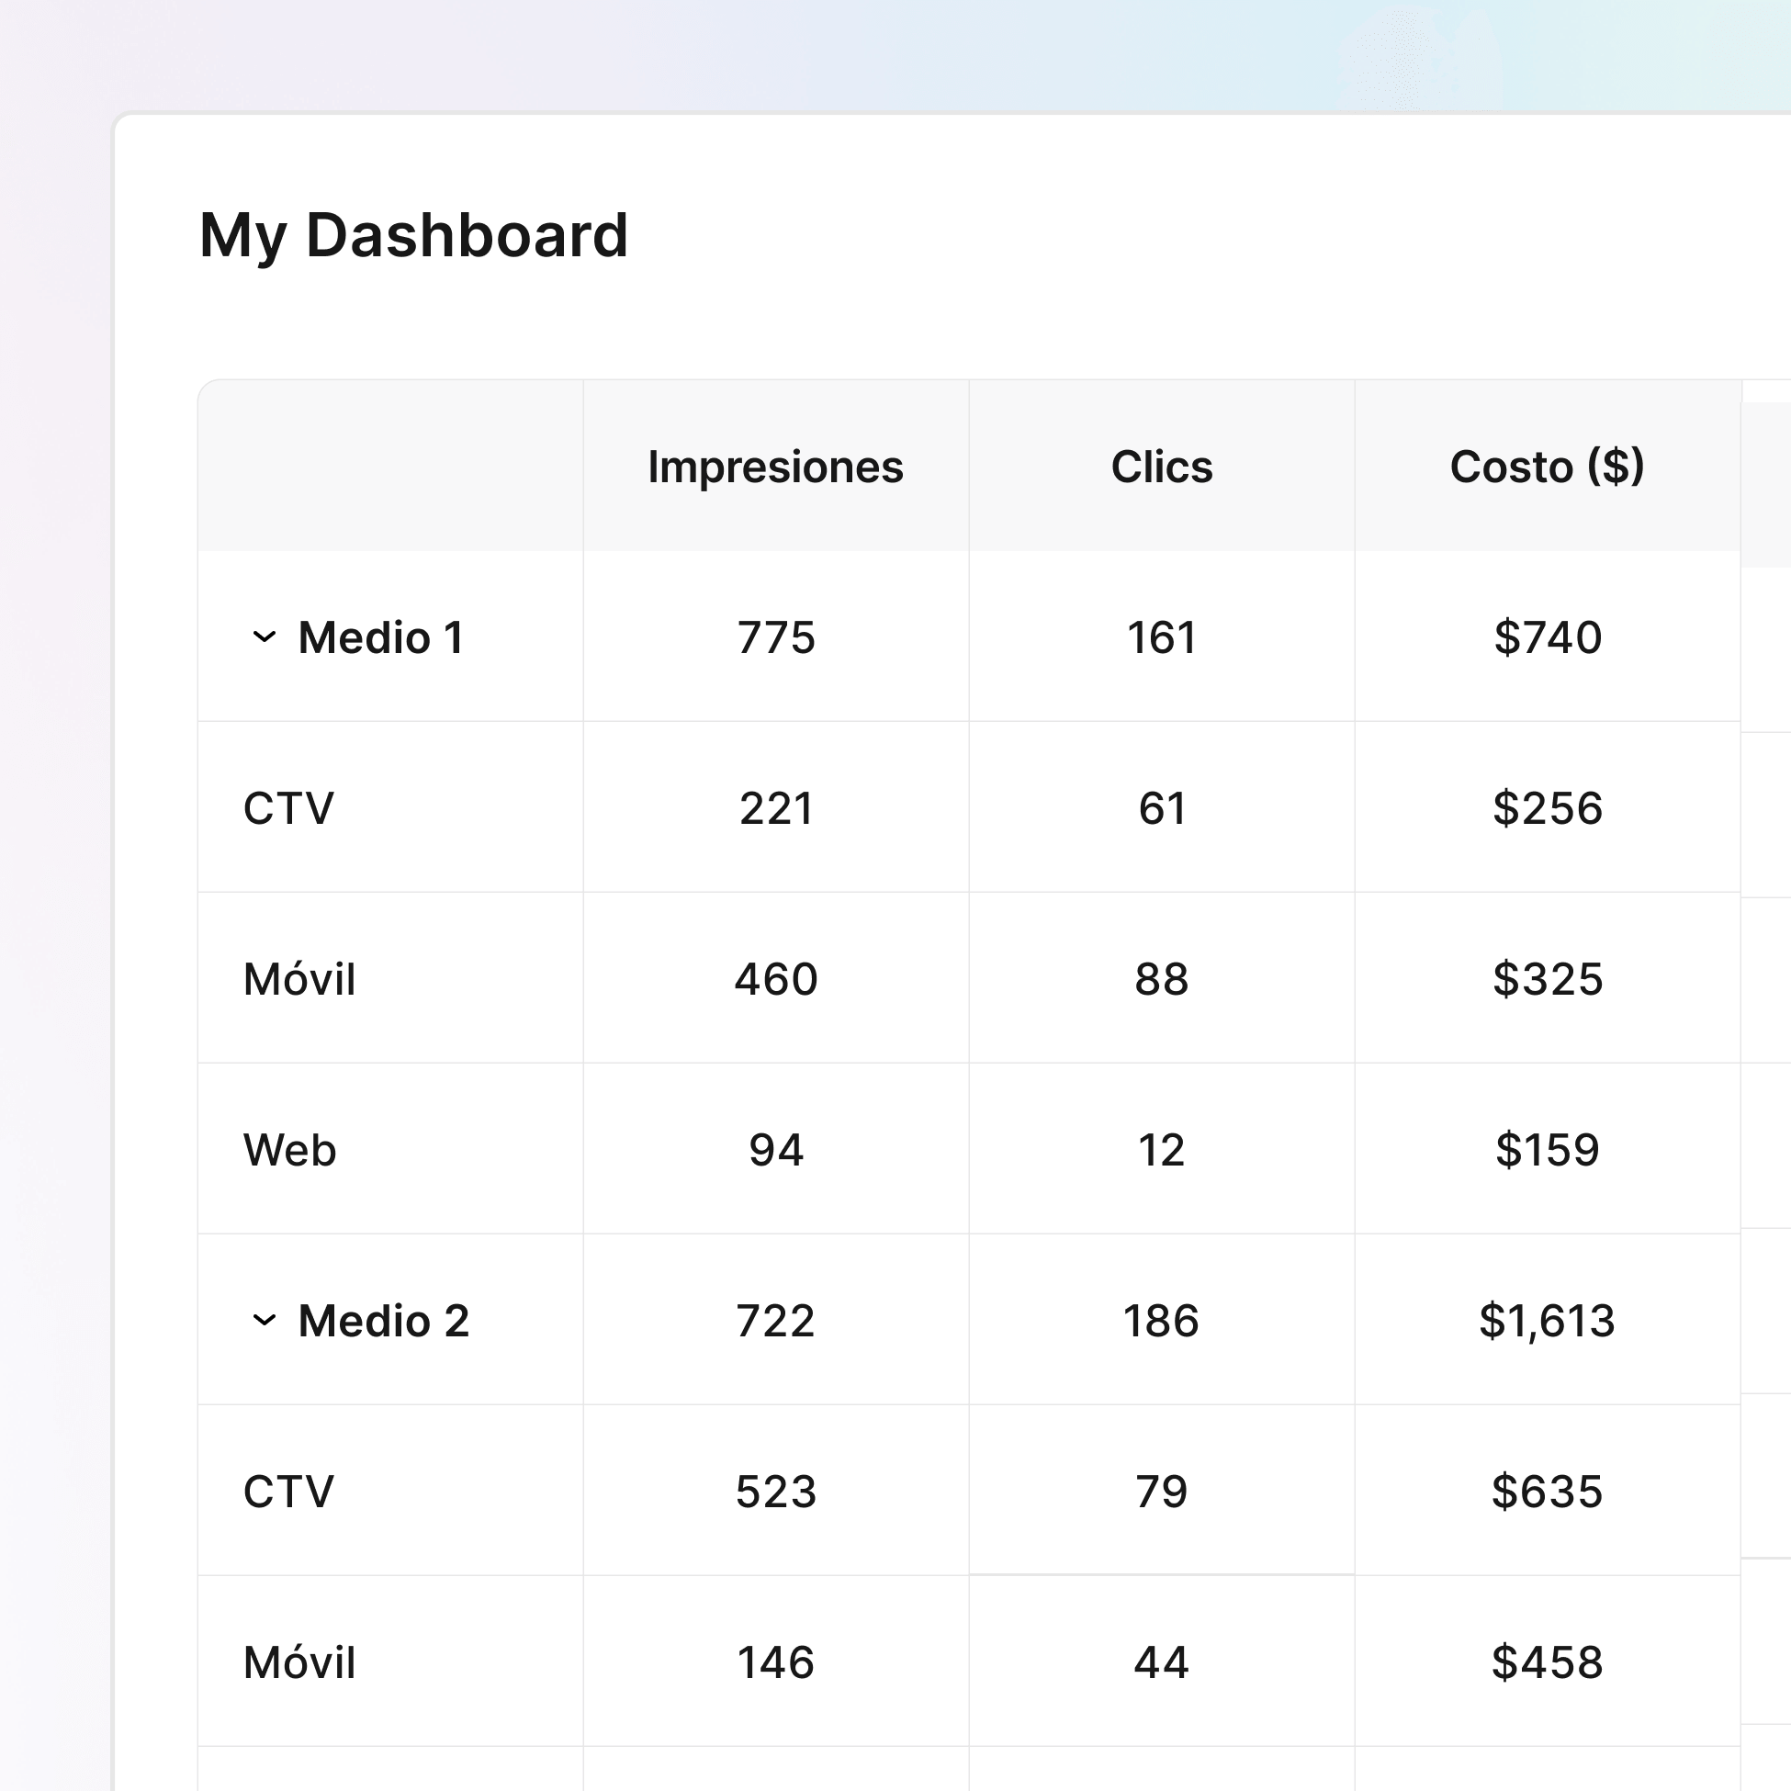Click the $458 cost cell
The image size is (1791, 1791).
[x=1548, y=1663]
